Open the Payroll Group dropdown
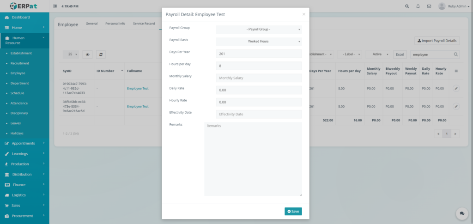Image resolution: width=473 pixels, height=224 pixels. tap(259, 30)
